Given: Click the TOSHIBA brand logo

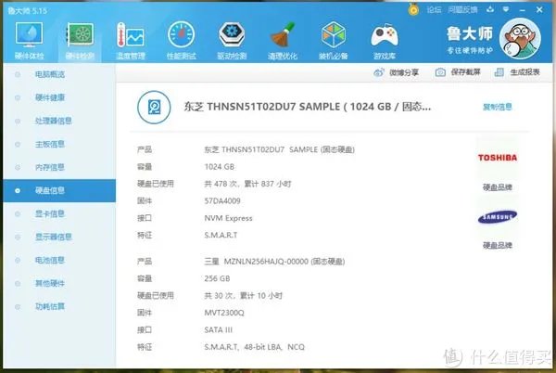Looking at the screenshot, I should [x=498, y=158].
